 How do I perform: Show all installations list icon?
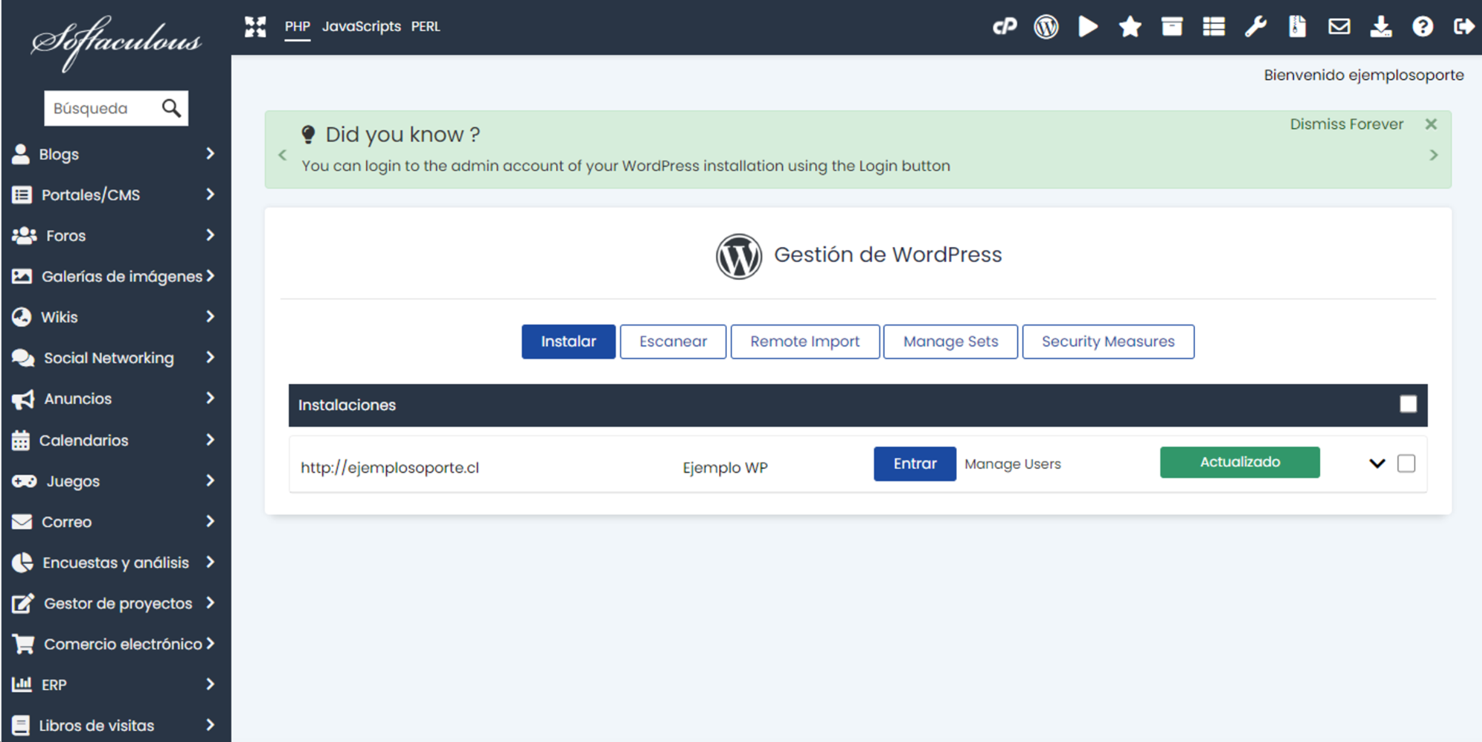1213,27
